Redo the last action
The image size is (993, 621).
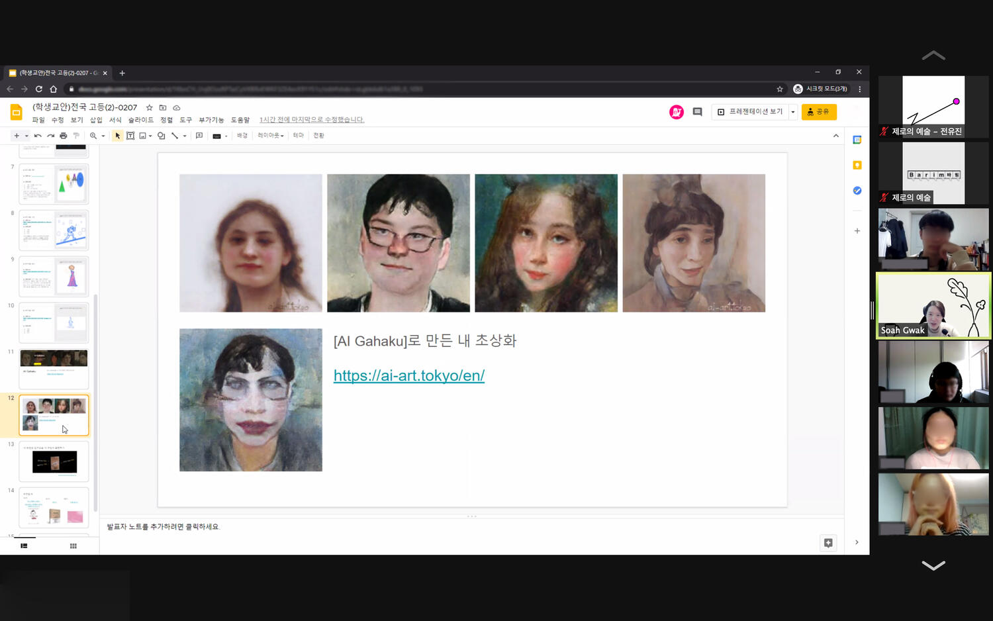50,136
